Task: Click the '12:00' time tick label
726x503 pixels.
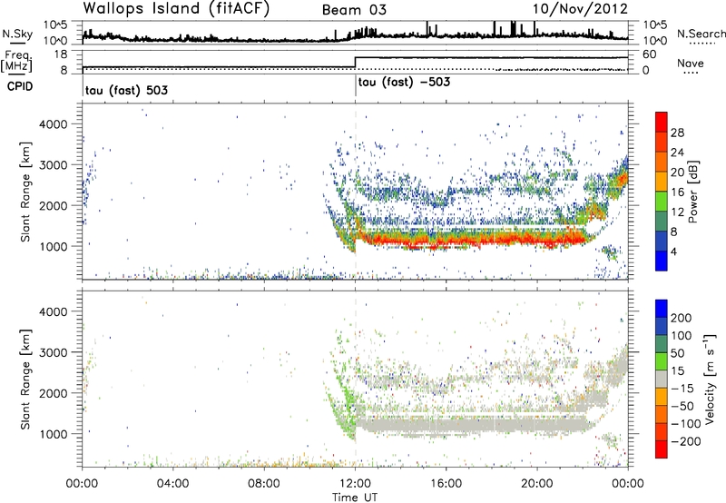Action: pos(355,484)
